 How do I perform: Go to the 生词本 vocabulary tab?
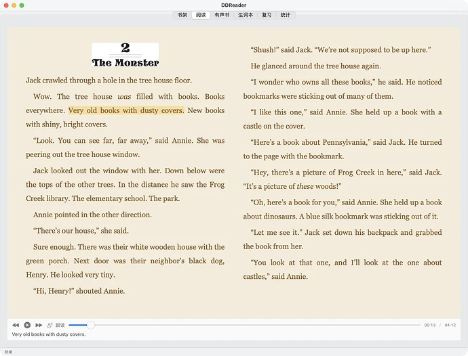coord(246,15)
